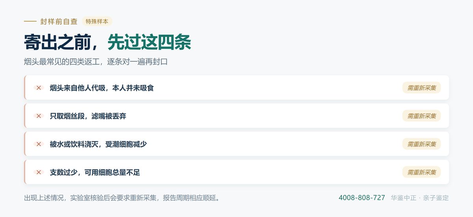Click the 华鉴中正 · 亲子鉴定 brand text
This screenshot has height=217, width=473.
(420, 198)
